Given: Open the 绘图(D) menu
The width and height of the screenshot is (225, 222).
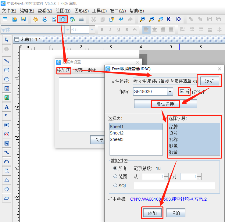Looking at the screenshot, I should coord(63,11).
